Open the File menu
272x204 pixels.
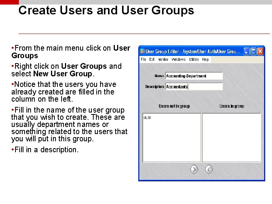(144, 60)
